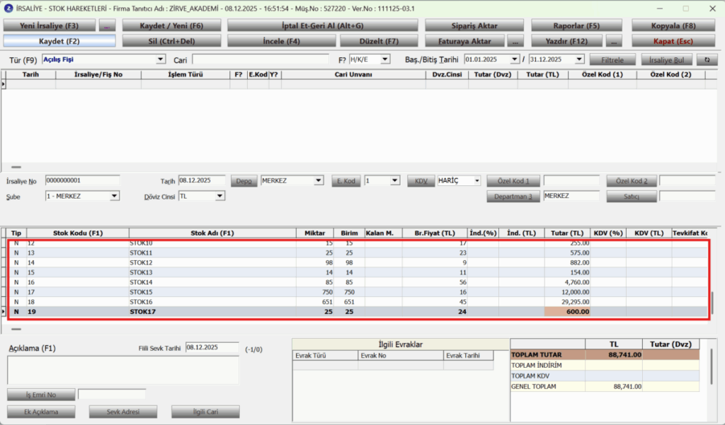
Task: Click the İrsaliye Bul button
Action: pos(667,59)
